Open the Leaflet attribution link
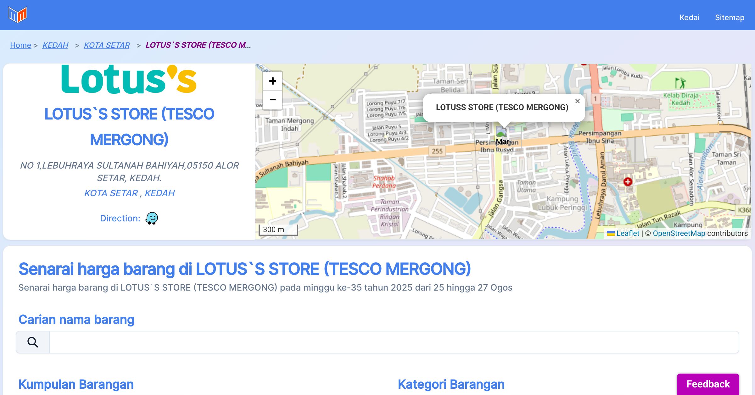 pos(628,233)
